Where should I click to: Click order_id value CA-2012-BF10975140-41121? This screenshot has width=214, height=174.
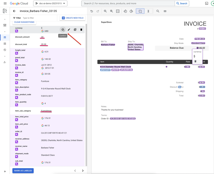tap(54, 133)
